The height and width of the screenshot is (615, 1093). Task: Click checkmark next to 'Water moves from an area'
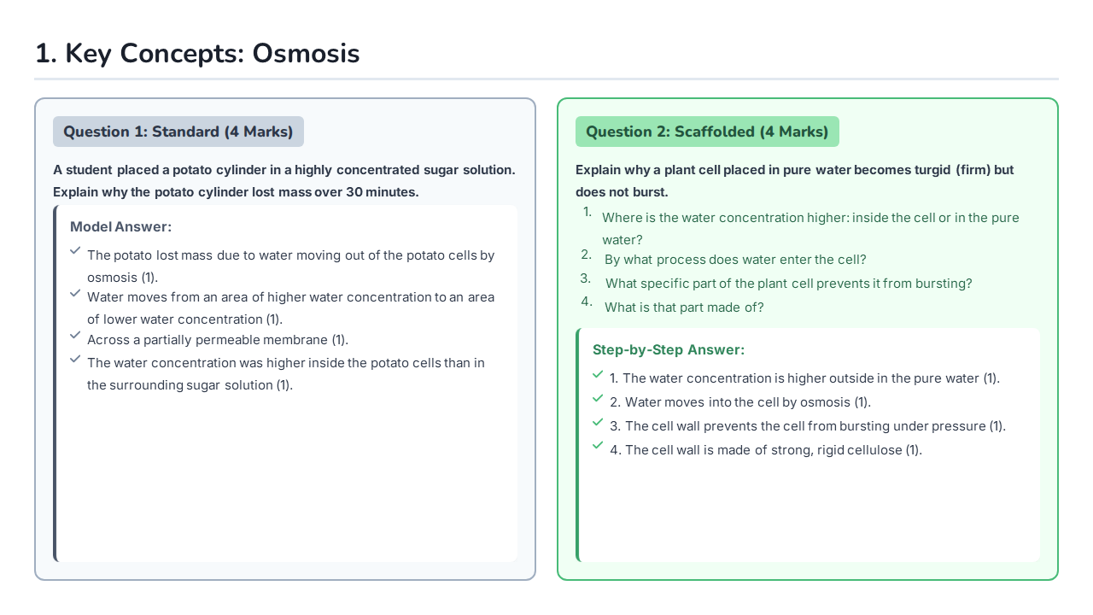pos(75,293)
